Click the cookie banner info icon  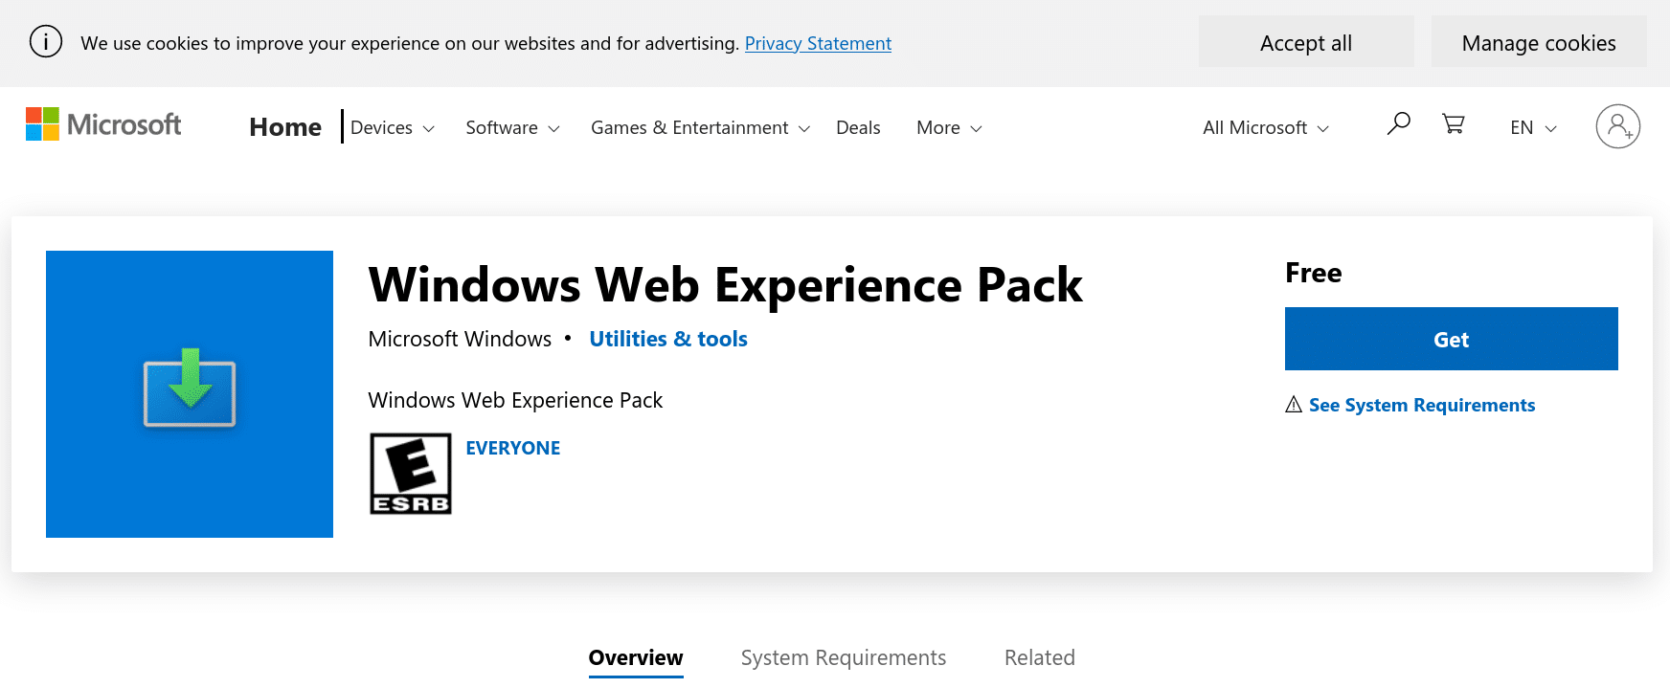tap(46, 42)
